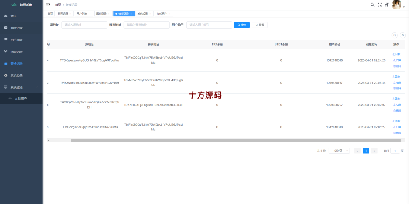Screen dimensions: 409x204
Task: Click 归集 for the 02:05:27 row
Action: [397, 127]
